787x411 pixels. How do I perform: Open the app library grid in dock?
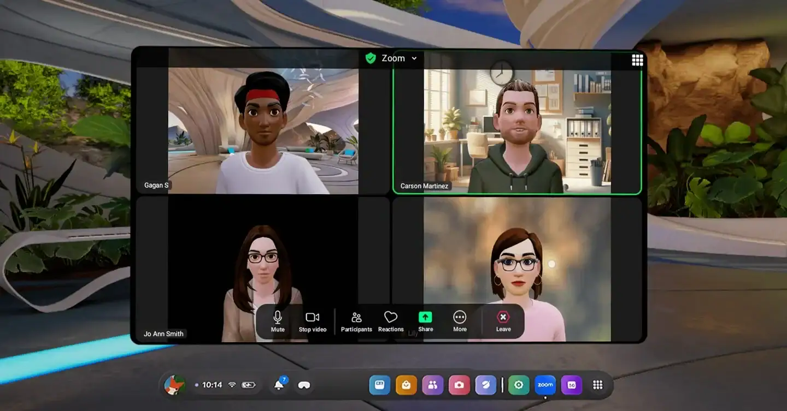[597, 385]
